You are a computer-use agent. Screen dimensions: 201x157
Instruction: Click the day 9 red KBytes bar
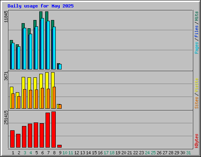coord(59,146)
